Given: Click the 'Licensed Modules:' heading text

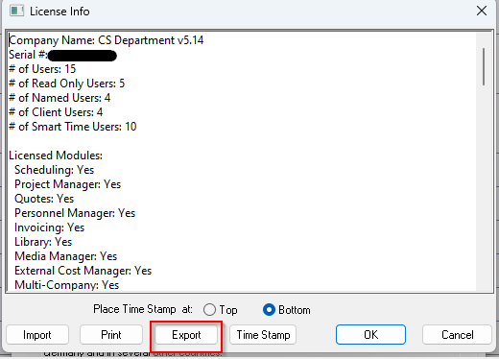Looking at the screenshot, I should pos(56,156).
